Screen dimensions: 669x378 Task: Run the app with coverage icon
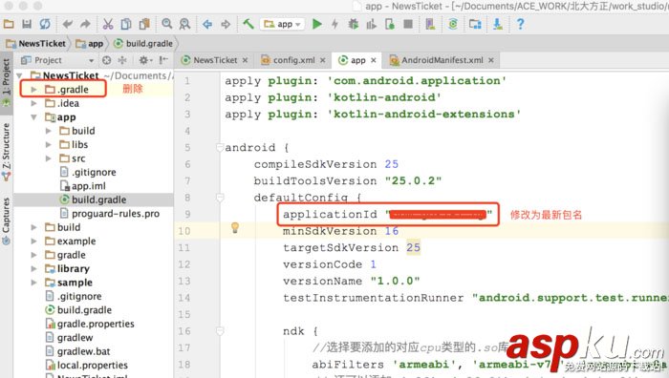click(x=371, y=24)
